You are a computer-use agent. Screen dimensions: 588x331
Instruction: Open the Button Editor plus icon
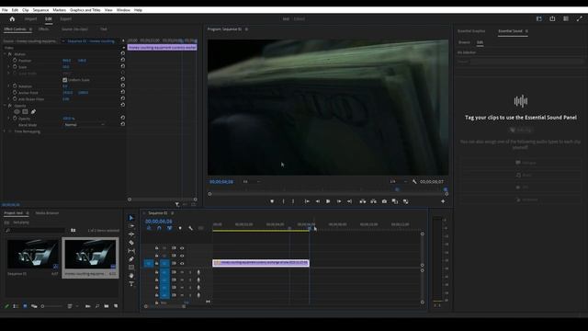click(443, 201)
